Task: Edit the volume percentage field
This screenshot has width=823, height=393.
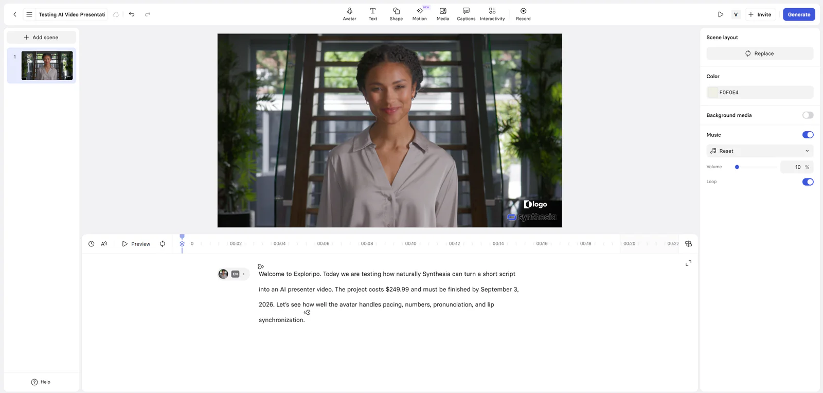Action: (796, 167)
